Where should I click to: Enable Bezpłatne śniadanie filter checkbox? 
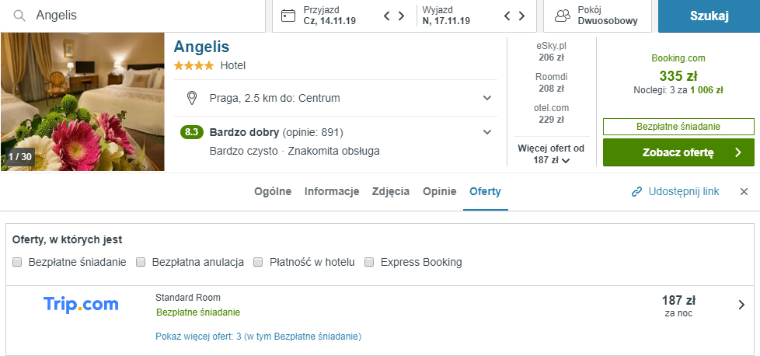pyautogui.click(x=17, y=262)
